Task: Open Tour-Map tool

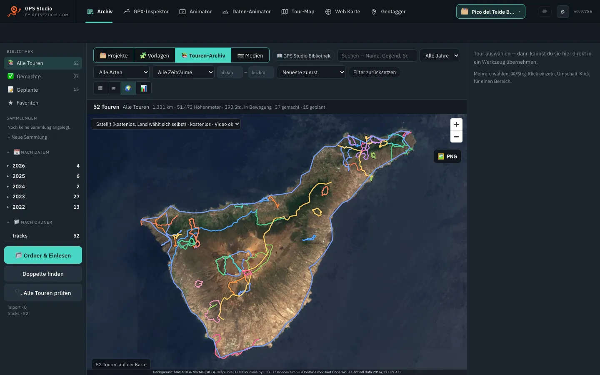Action: coord(298,12)
